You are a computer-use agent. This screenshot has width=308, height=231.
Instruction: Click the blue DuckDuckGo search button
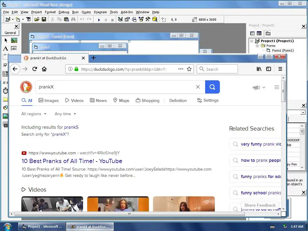pos(212,87)
